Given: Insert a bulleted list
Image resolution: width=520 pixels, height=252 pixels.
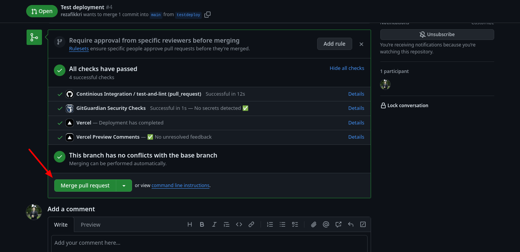Looking at the screenshot, I should coord(283,224).
